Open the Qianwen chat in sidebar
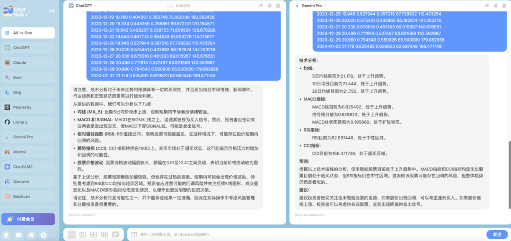511x241 pixels. tap(28, 181)
